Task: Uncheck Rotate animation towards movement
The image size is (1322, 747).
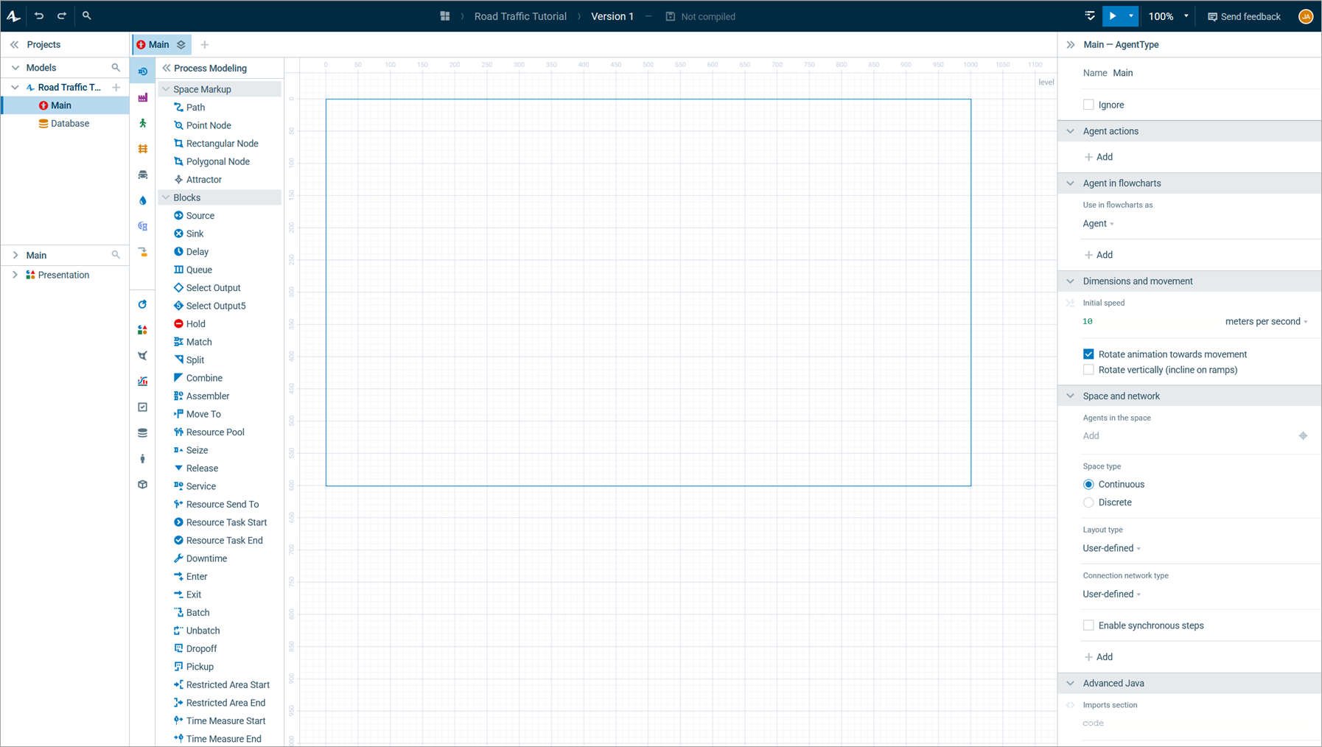Action: 1088,354
